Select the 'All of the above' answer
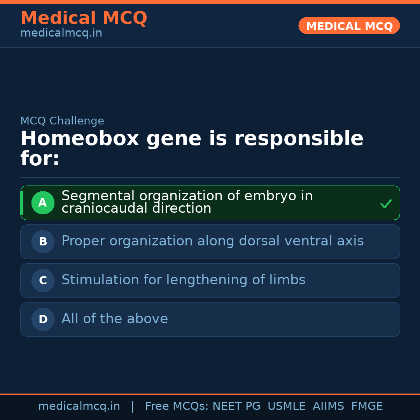The height and width of the screenshot is (420, 420). pos(115,319)
